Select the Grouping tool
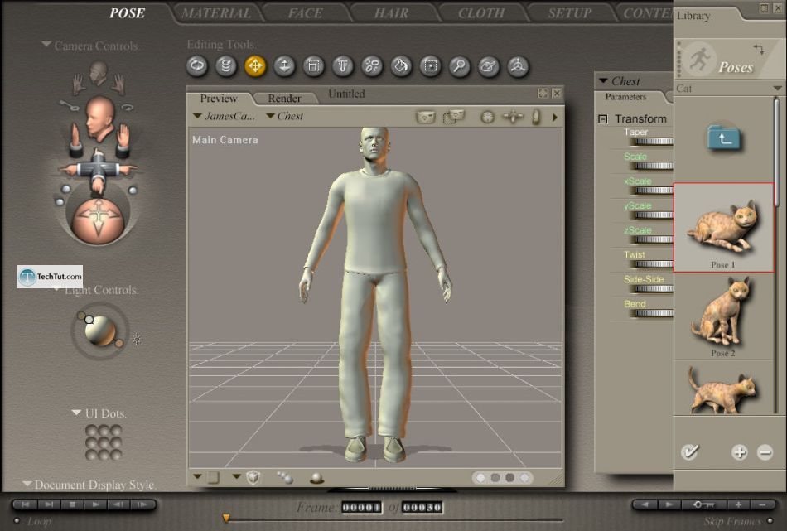Screen dimensions: 787x531 (x=430, y=66)
